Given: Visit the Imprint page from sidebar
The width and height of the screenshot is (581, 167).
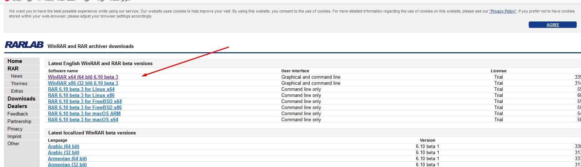Looking at the screenshot, I should 14,136.
